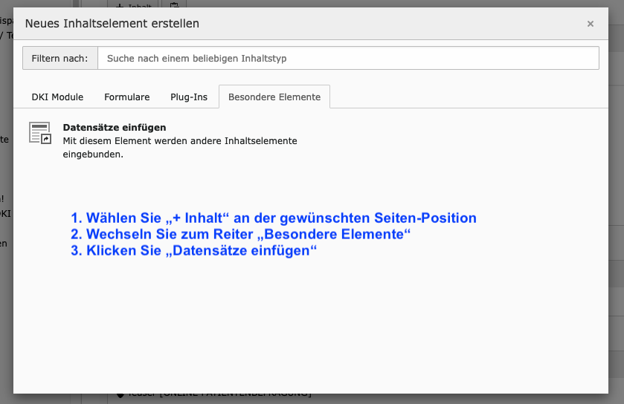
Task: Choose the Datensätze einfügen title
Action: pos(114,128)
